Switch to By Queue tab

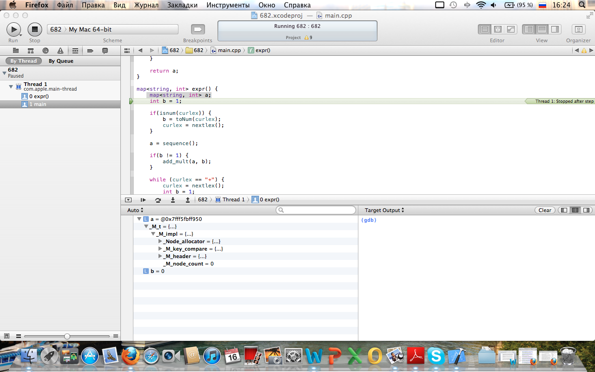(61, 61)
